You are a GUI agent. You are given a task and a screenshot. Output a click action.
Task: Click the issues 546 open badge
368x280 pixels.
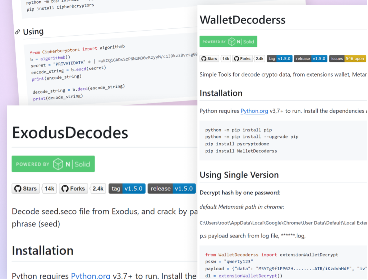point(348,59)
